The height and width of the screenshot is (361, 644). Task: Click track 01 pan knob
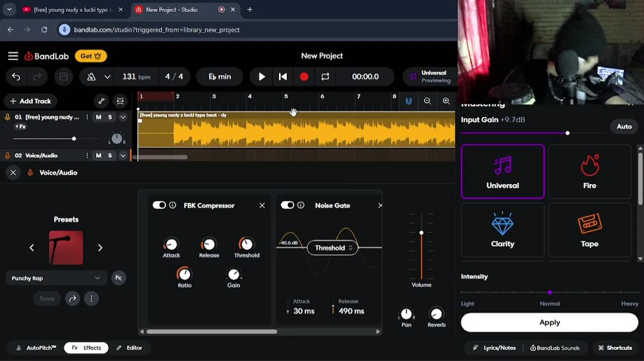point(117,138)
